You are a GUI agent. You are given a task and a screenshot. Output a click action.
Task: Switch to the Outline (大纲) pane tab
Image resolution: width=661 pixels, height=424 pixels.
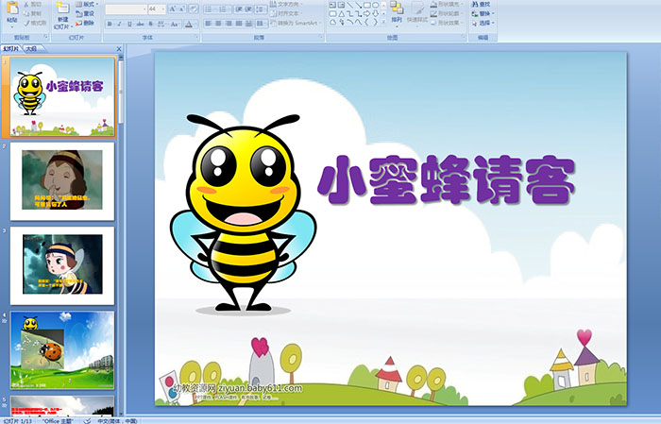pyautogui.click(x=32, y=49)
